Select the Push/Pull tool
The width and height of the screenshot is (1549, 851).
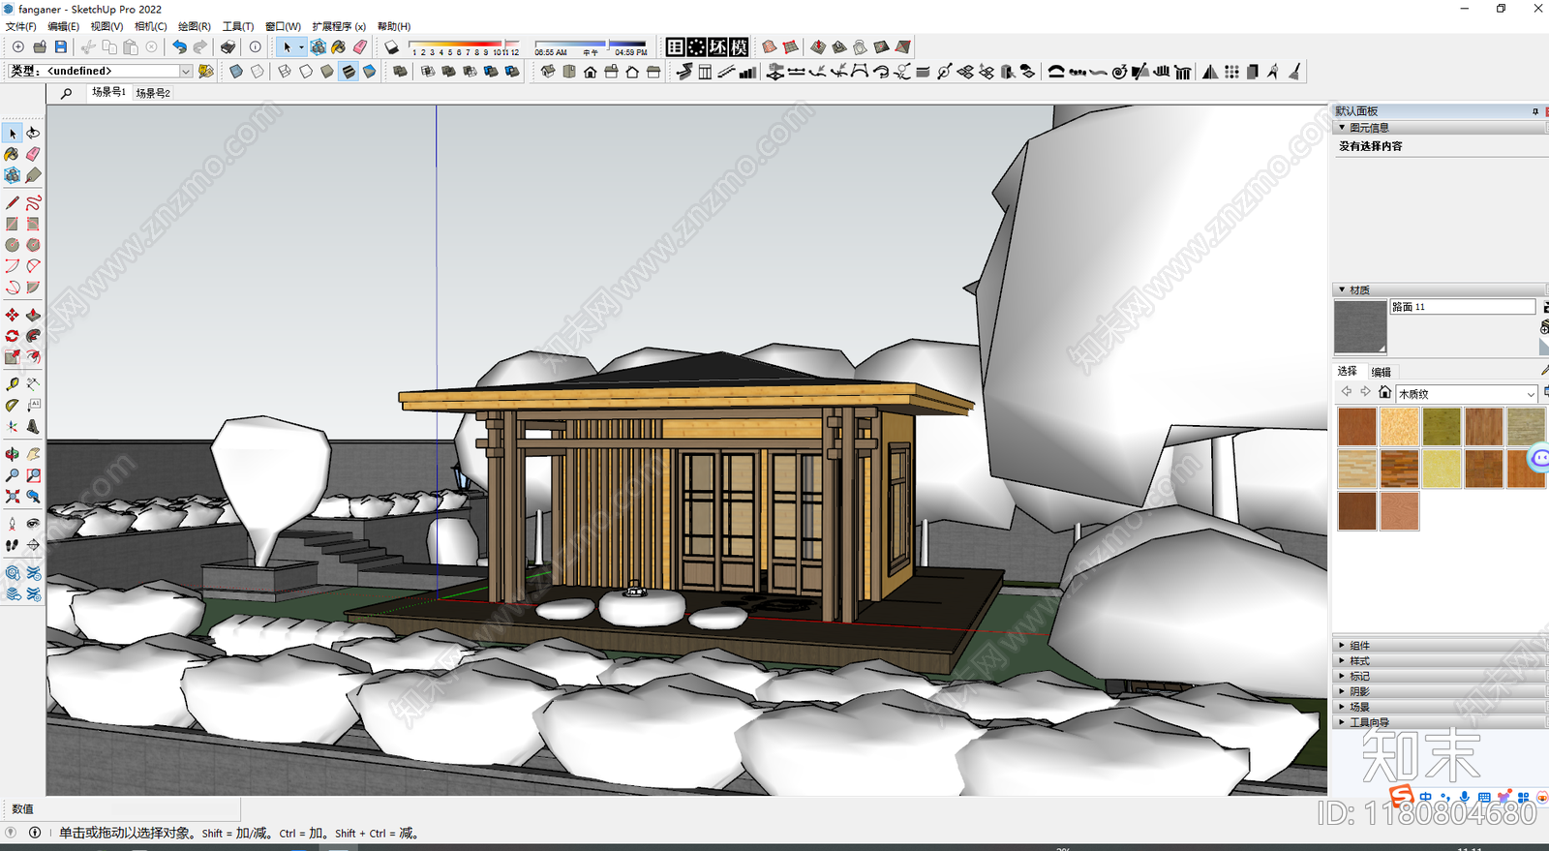(33, 315)
